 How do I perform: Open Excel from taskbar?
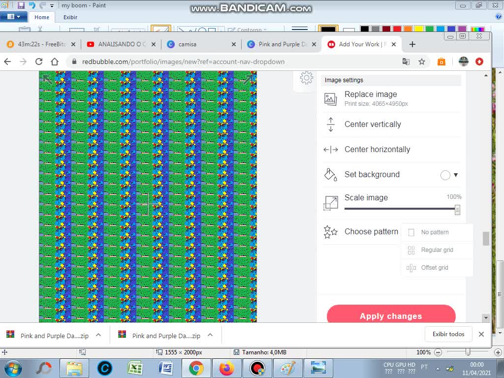[x=135, y=368]
